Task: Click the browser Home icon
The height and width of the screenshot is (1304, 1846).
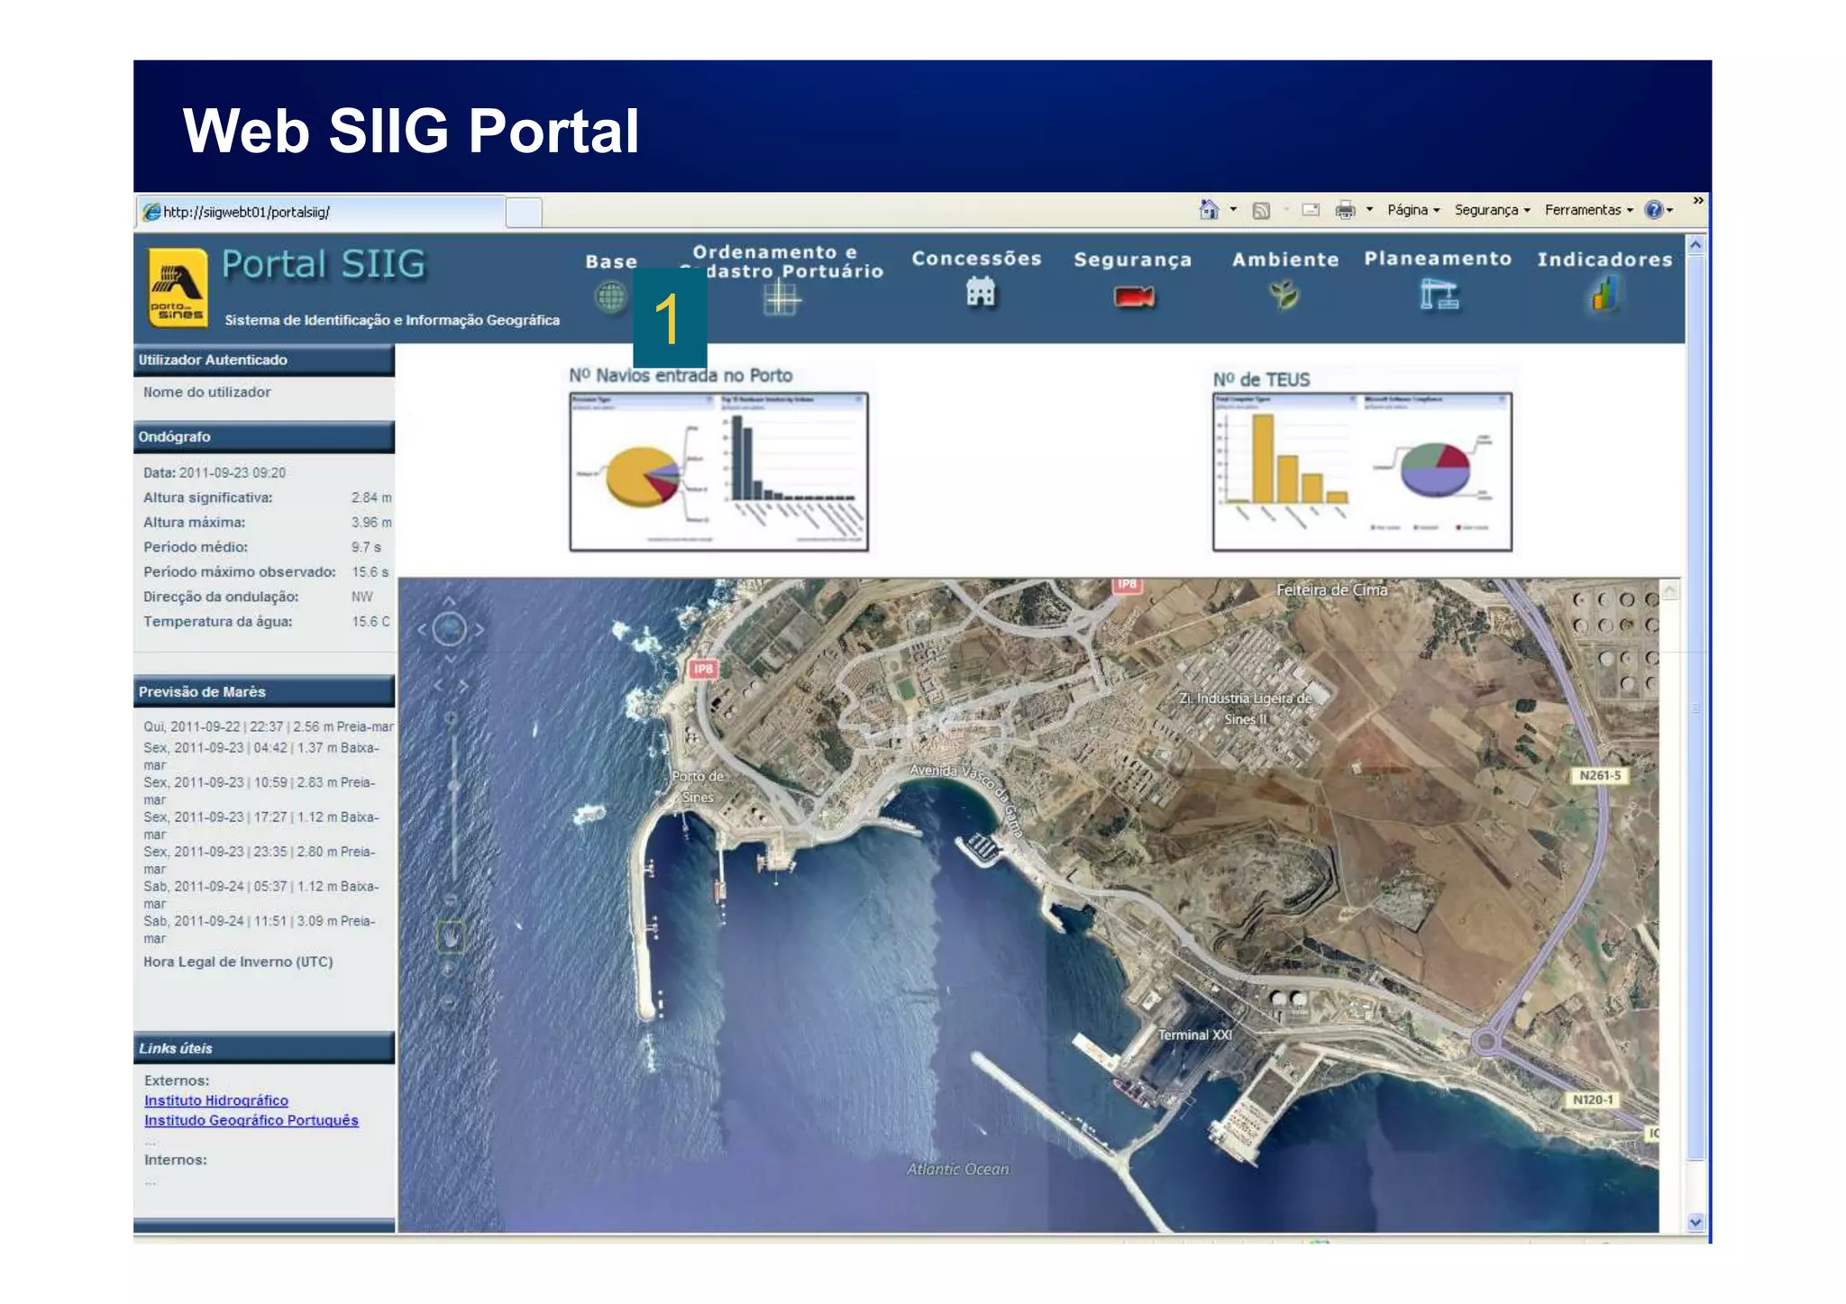Action: click(x=1209, y=210)
